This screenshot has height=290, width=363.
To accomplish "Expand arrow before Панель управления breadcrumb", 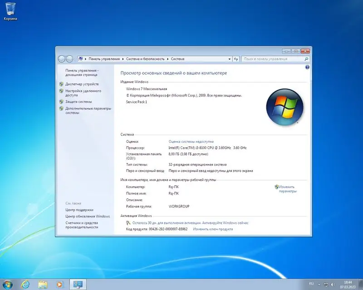I will (86, 59).
